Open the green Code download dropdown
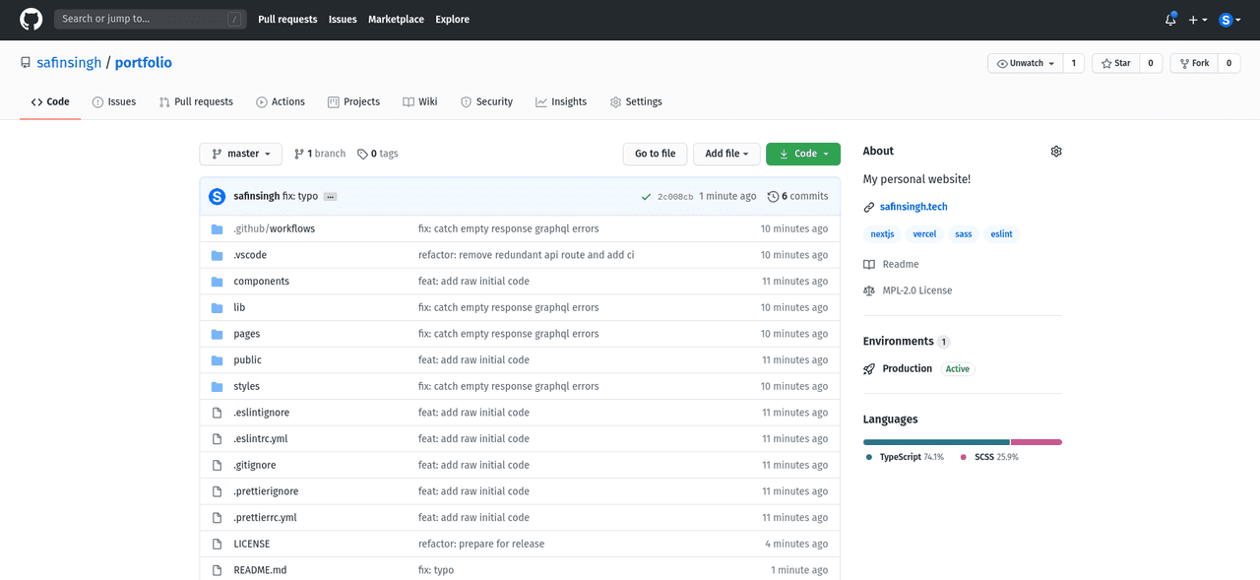 pyautogui.click(x=803, y=154)
